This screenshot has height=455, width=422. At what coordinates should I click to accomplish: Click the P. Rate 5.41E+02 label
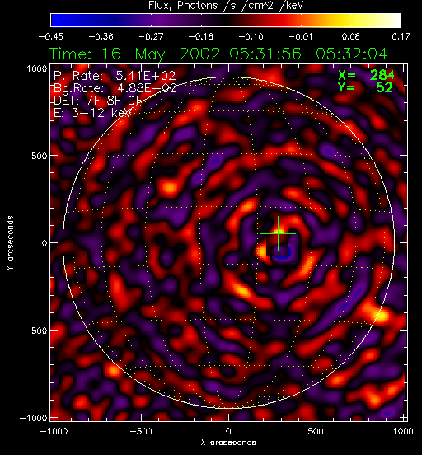(x=115, y=76)
